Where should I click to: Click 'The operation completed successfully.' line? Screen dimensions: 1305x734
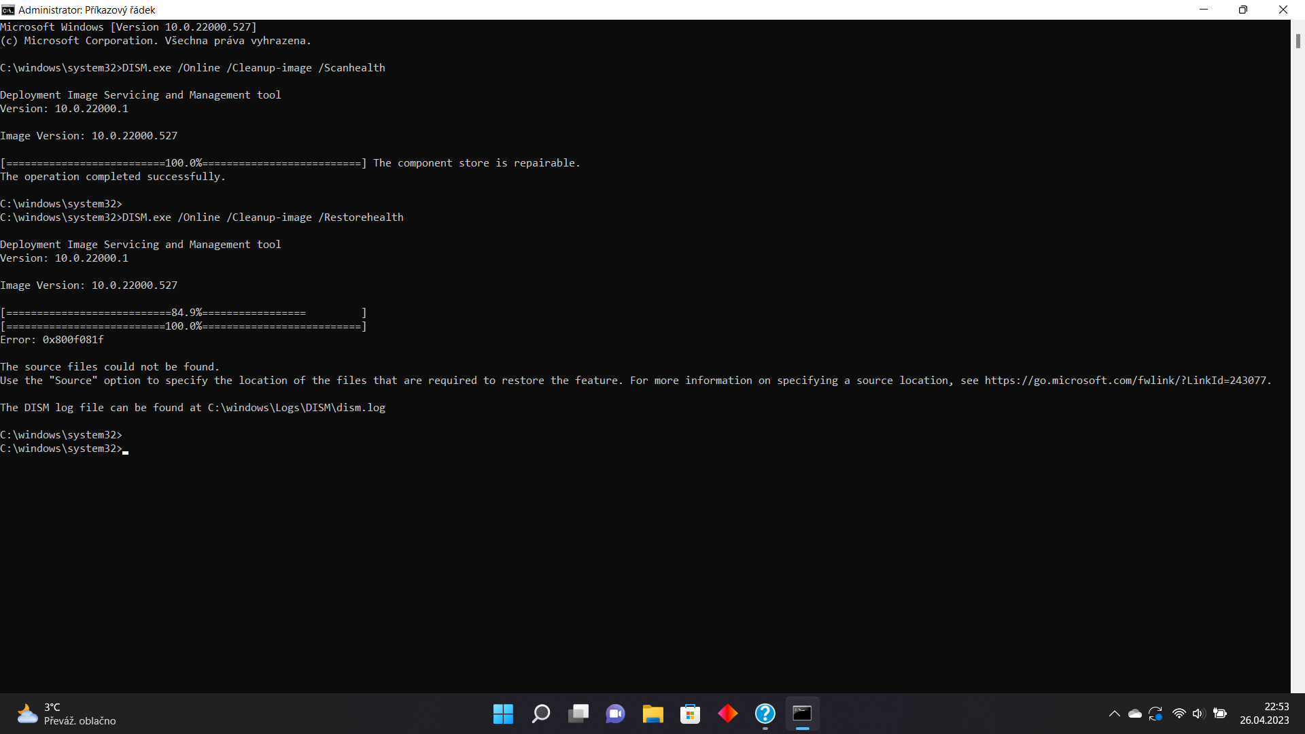coord(113,177)
